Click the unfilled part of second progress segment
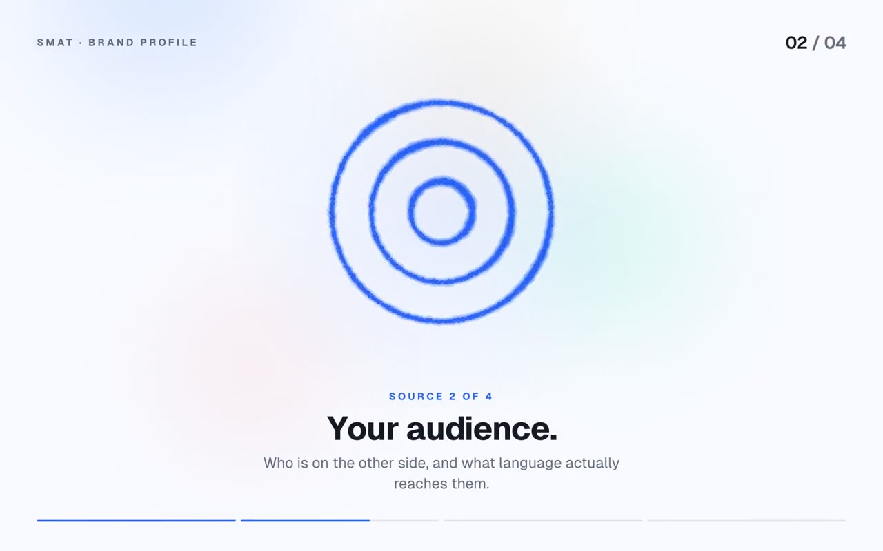 [404, 521]
